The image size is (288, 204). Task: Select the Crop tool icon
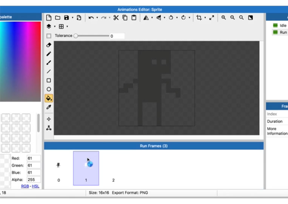[x=199, y=18]
